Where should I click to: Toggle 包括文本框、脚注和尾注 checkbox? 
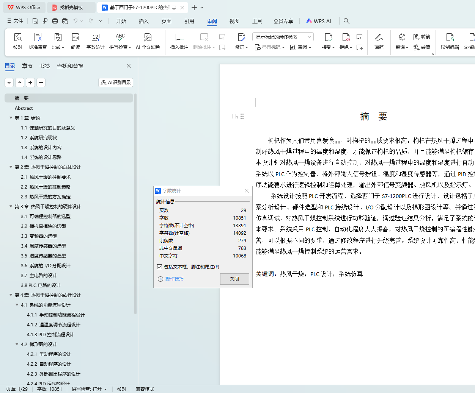[x=160, y=267]
